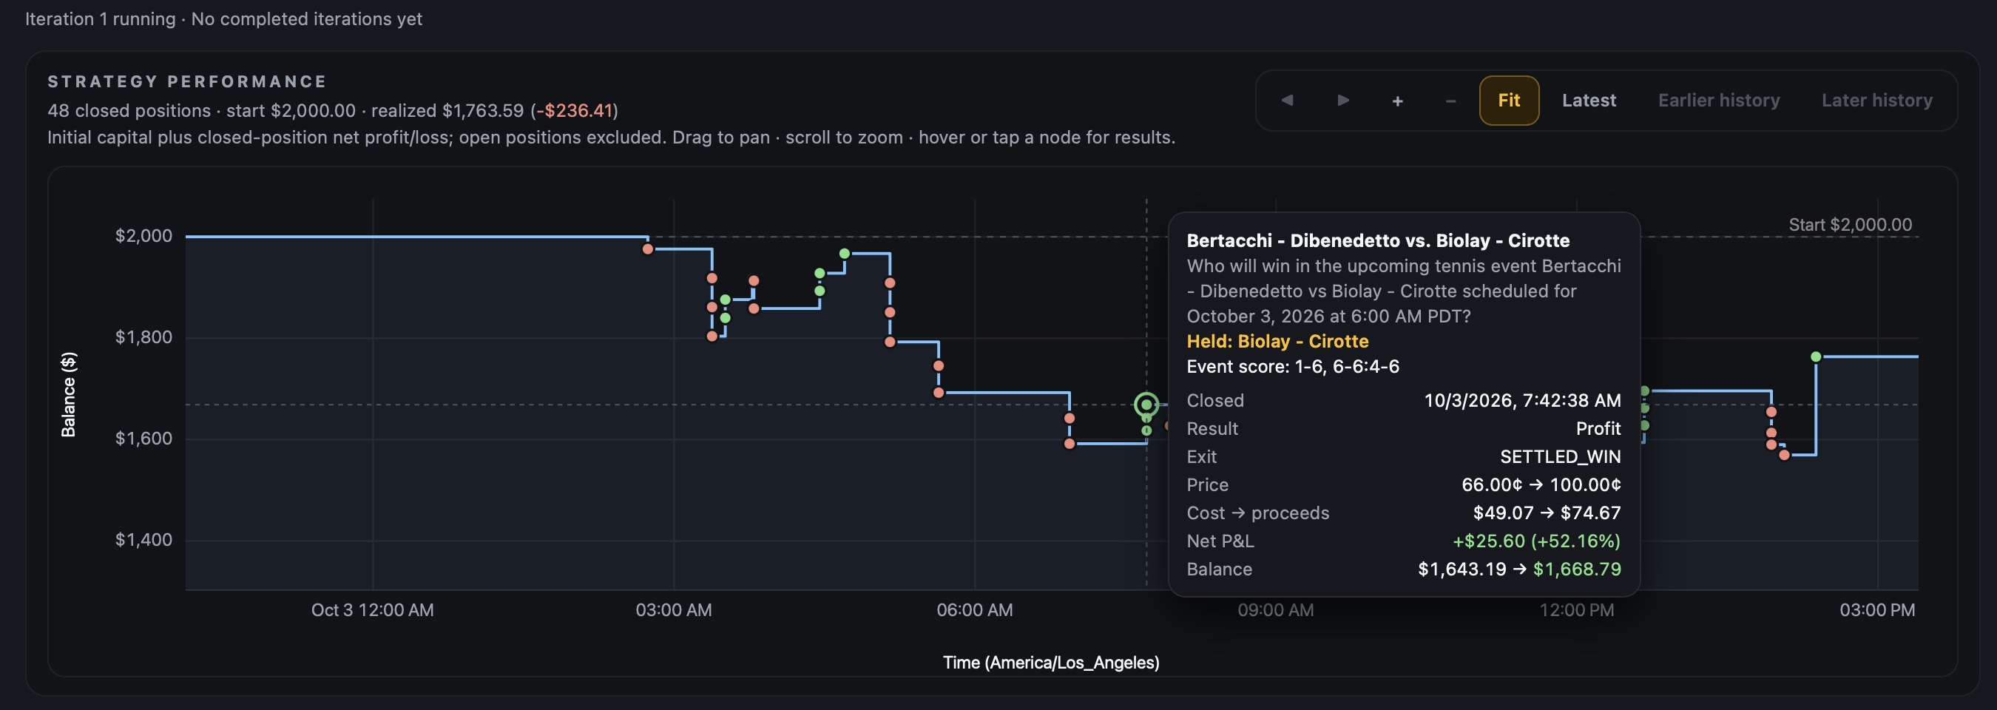Click cost to proceeds '$49.07 → $74.67'
This screenshot has width=1997, height=710.
(x=1547, y=513)
